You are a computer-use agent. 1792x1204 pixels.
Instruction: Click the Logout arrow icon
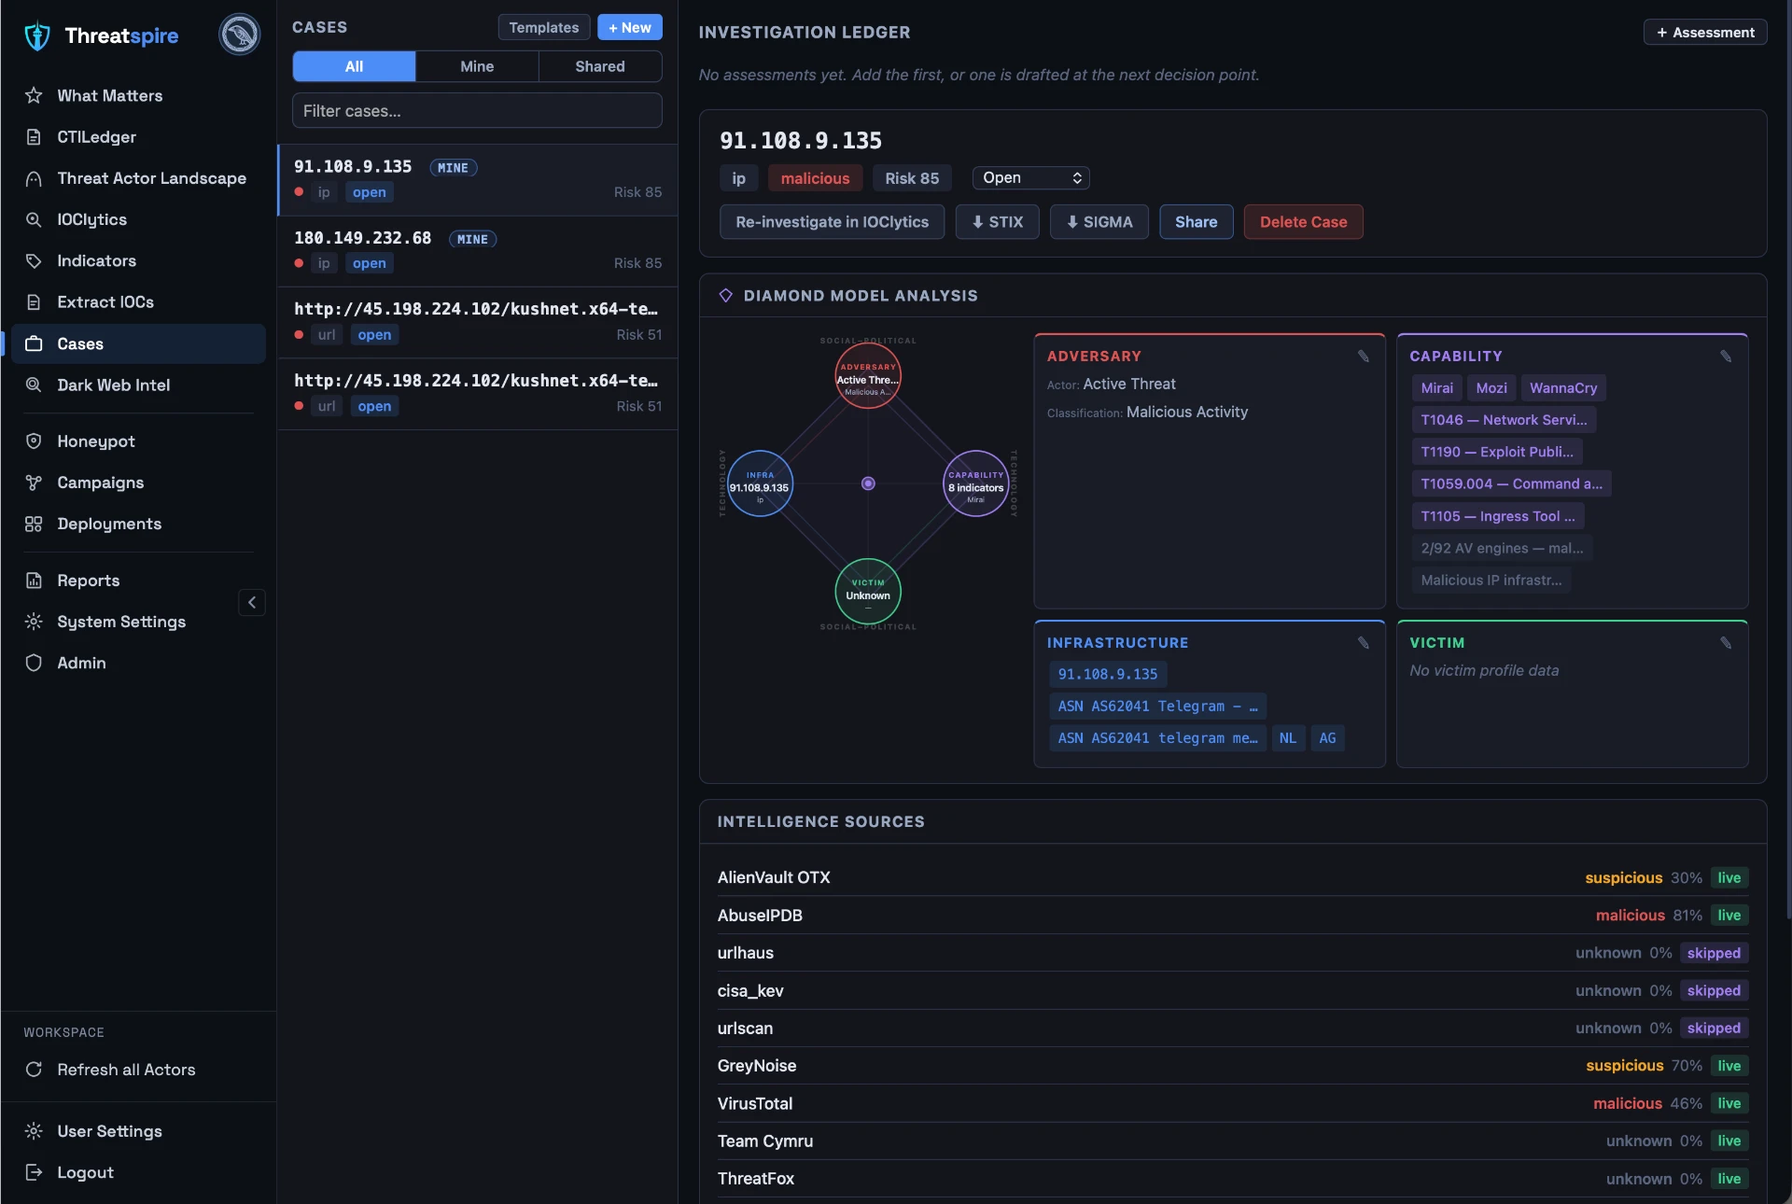tap(34, 1172)
